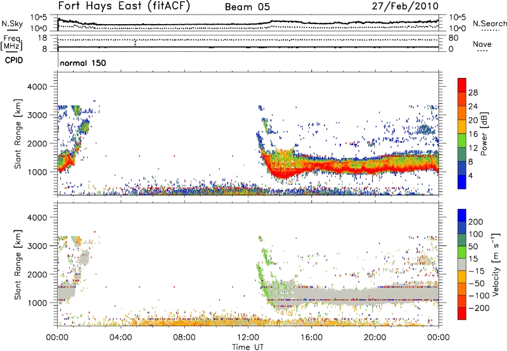Pick the yellow -15 to -50 Velocity segment
The height and width of the screenshot is (351, 507).
pyautogui.click(x=462, y=277)
